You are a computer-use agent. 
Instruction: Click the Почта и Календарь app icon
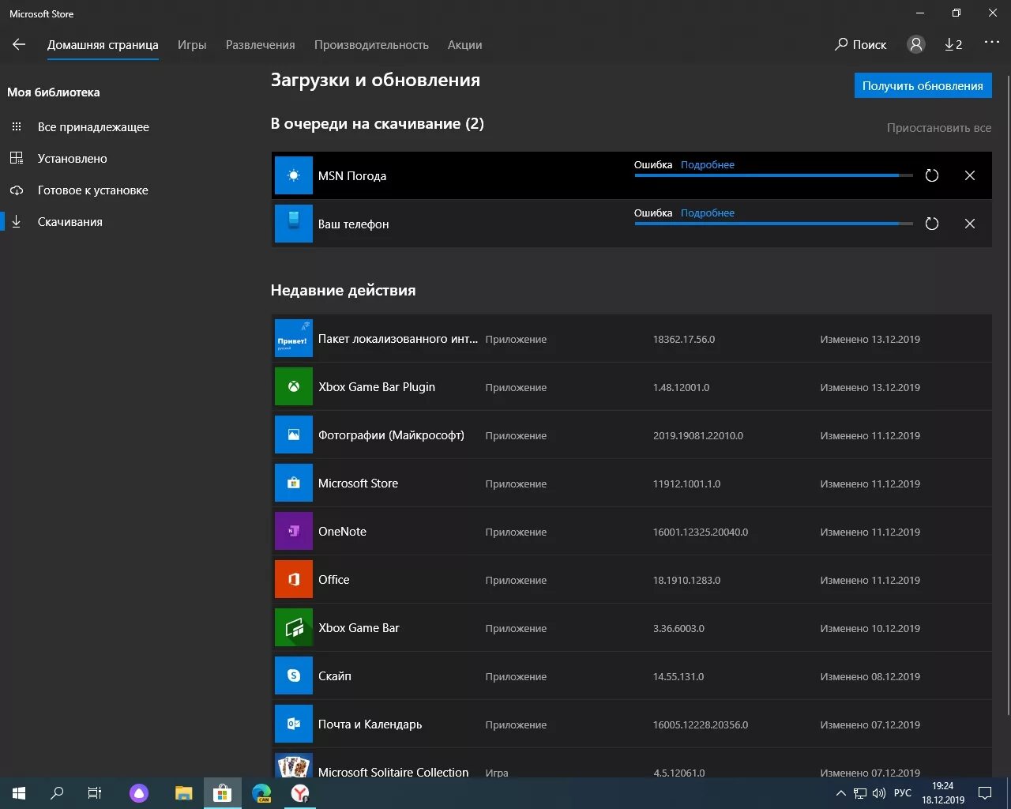[x=294, y=724]
